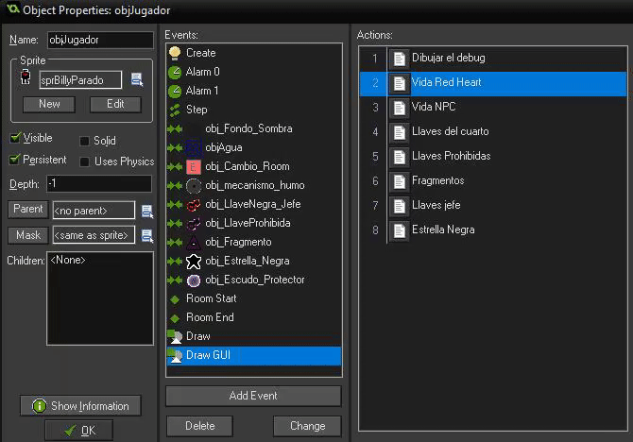The image size is (633, 442).
Task: Click the obj_Escudo_Protector shield sprite icon
Action: coord(194,280)
